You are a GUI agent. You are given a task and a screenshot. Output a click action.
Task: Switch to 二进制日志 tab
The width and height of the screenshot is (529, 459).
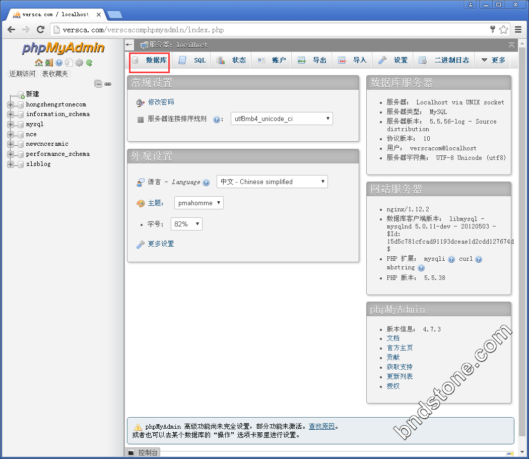pos(444,60)
